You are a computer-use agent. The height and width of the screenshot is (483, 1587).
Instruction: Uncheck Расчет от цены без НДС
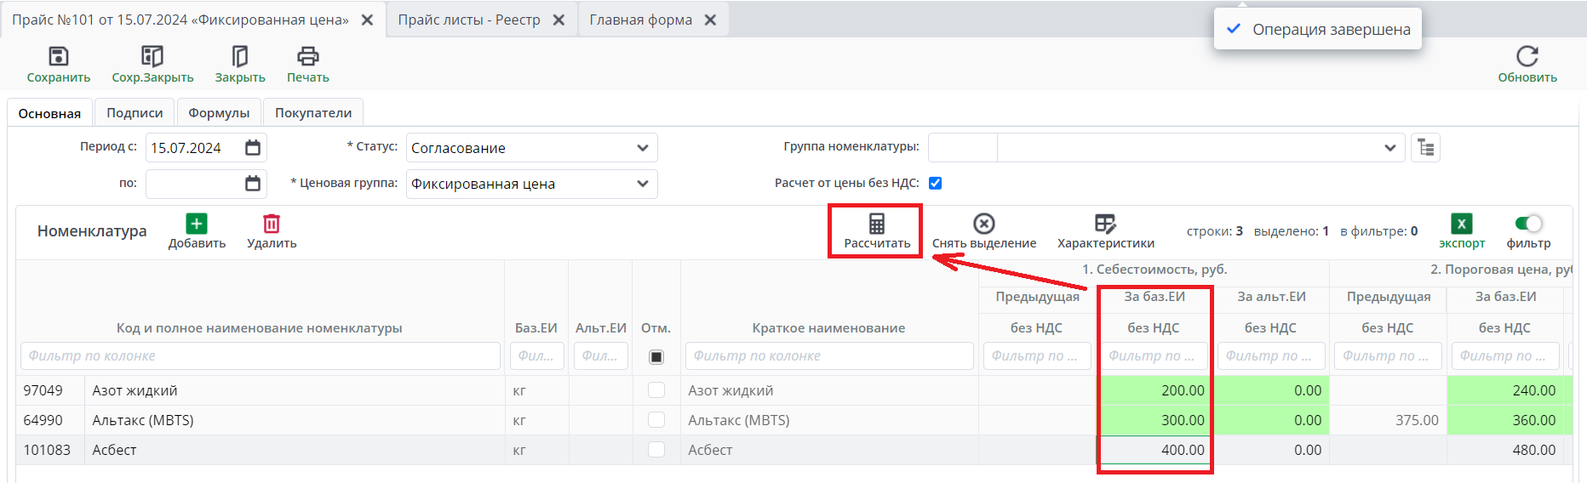(936, 183)
